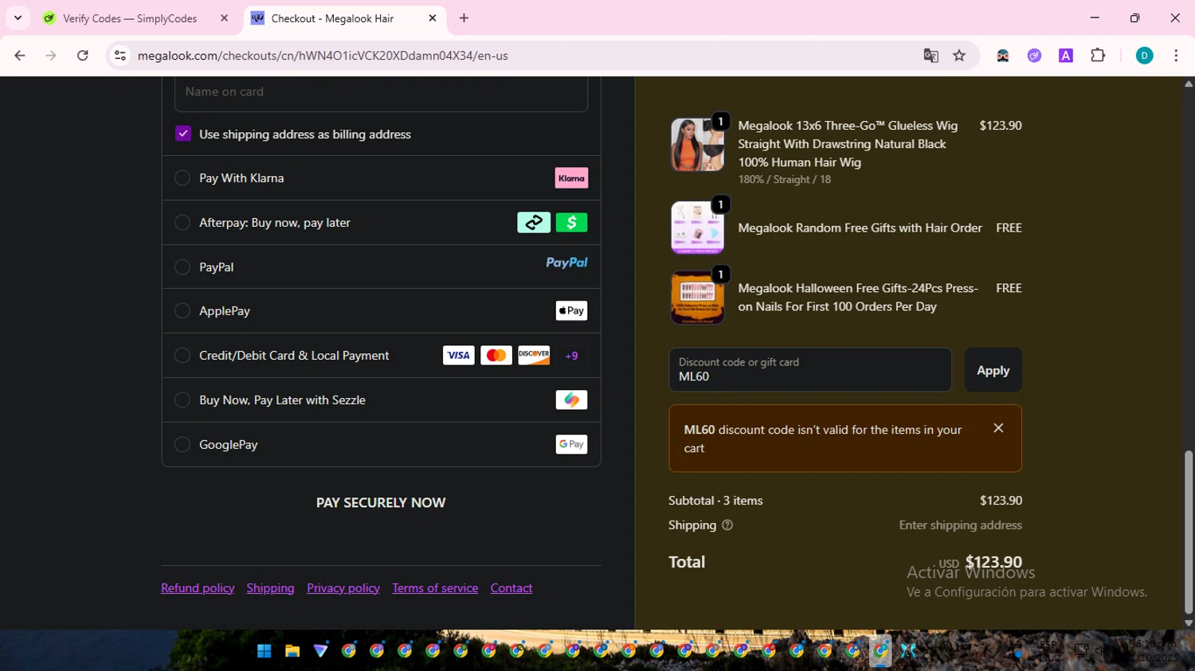Click the Glueless Wig product thumbnail
This screenshot has width=1195, height=671.
coord(697,145)
